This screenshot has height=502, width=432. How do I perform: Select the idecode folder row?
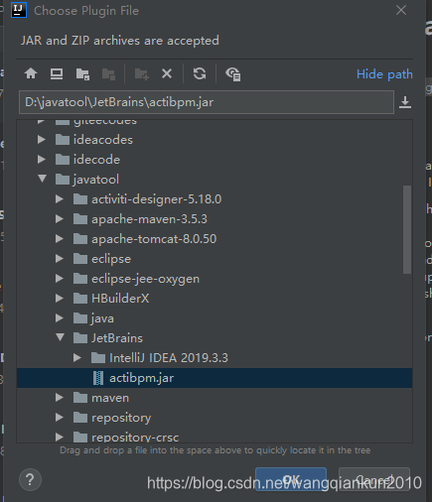(x=215, y=160)
